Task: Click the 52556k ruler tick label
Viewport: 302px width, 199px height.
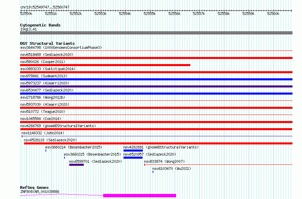Action: [x=174, y=14]
